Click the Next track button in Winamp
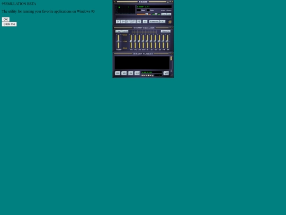The image size is (286, 215). 139,22
